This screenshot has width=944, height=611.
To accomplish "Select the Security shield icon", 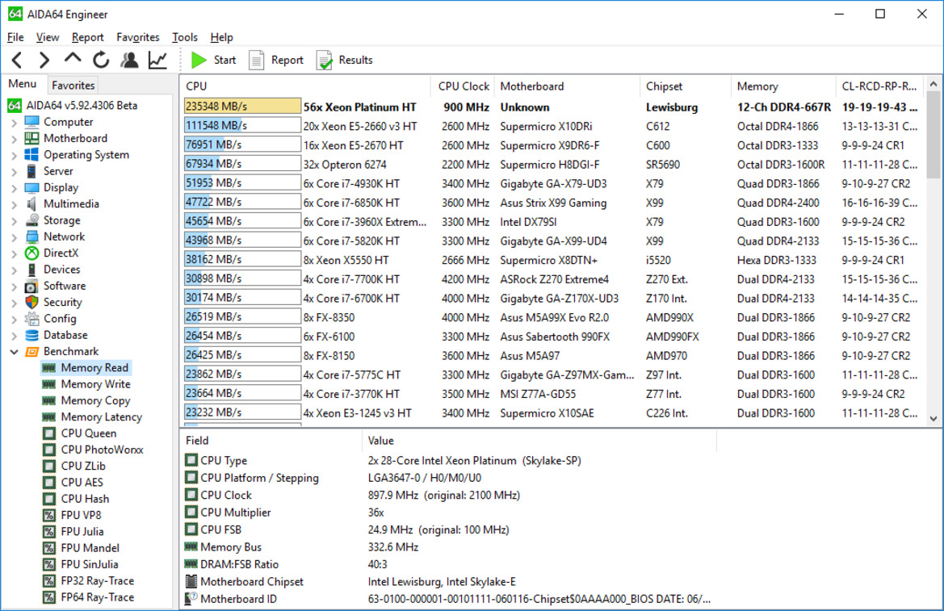I will (x=32, y=302).
